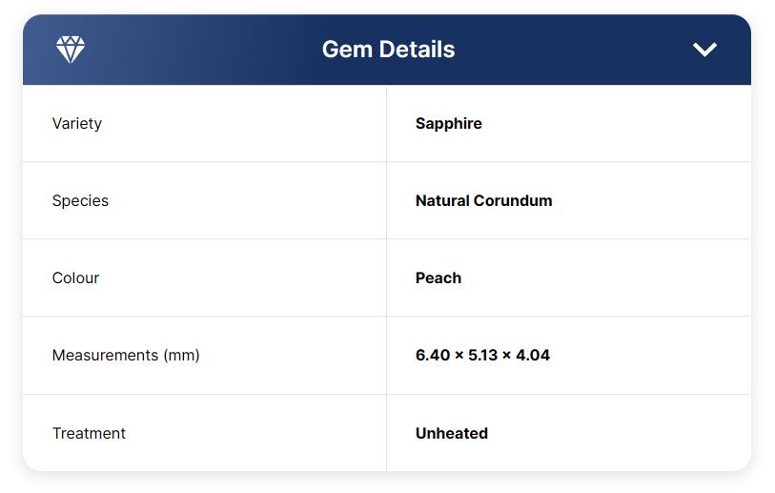Viewport: 775px width, 493px height.
Task: Click the Unheated treatment value
Action: (452, 433)
